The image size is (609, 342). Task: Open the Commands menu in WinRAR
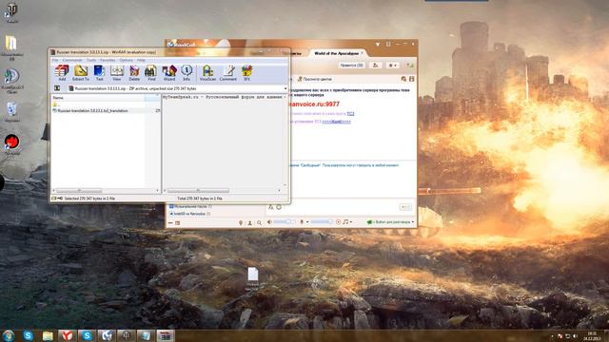pos(72,60)
